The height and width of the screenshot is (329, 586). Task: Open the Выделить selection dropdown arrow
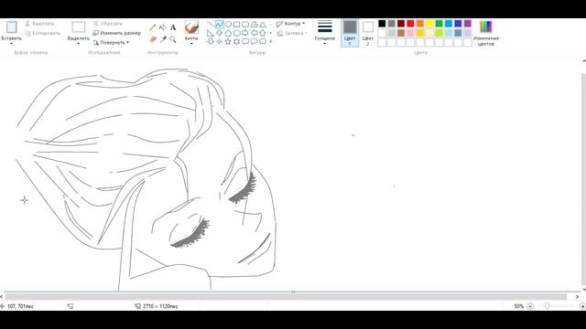(x=79, y=44)
